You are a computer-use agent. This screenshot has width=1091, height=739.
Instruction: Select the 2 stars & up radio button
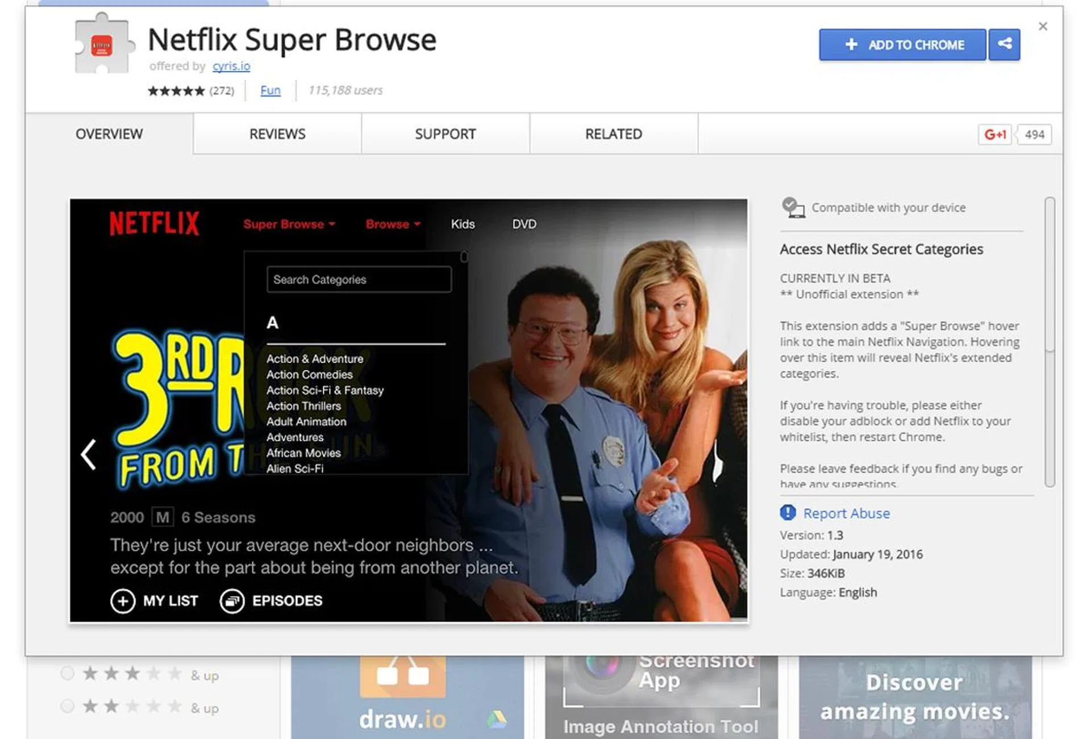pyautogui.click(x=68, y=707)
